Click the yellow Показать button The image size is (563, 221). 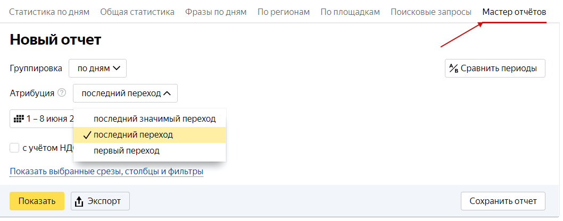[x=37, y=201]
